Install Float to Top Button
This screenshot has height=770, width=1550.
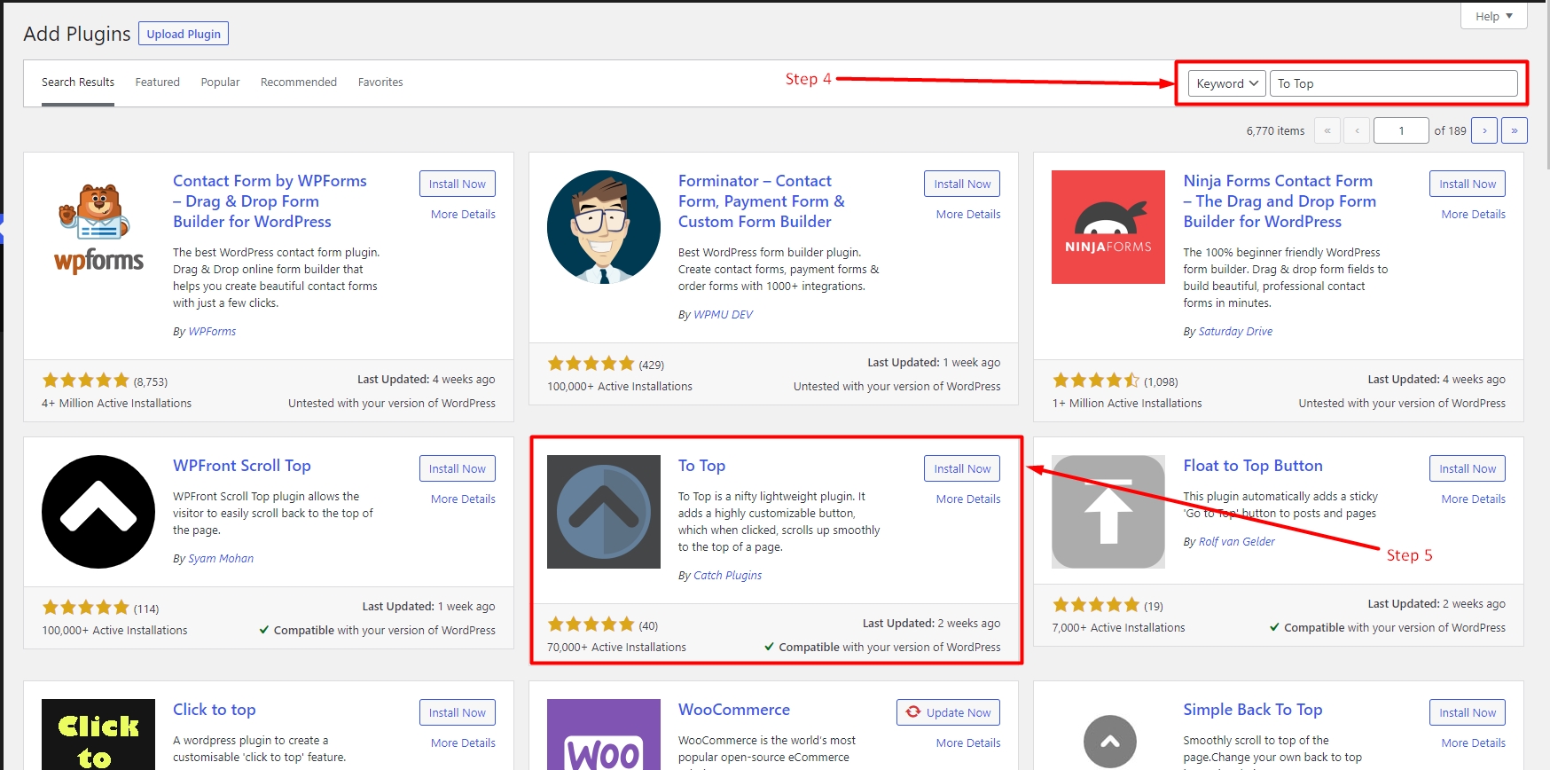[1468, 468]
